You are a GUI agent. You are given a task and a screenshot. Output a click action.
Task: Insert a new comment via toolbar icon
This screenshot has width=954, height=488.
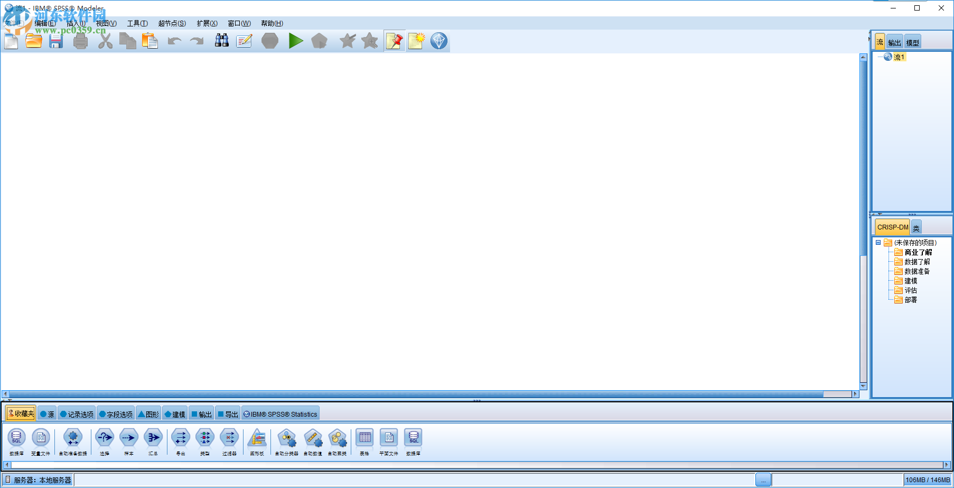point(416,41)
